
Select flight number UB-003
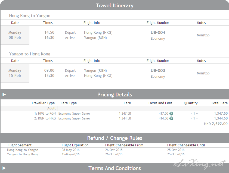158,70
